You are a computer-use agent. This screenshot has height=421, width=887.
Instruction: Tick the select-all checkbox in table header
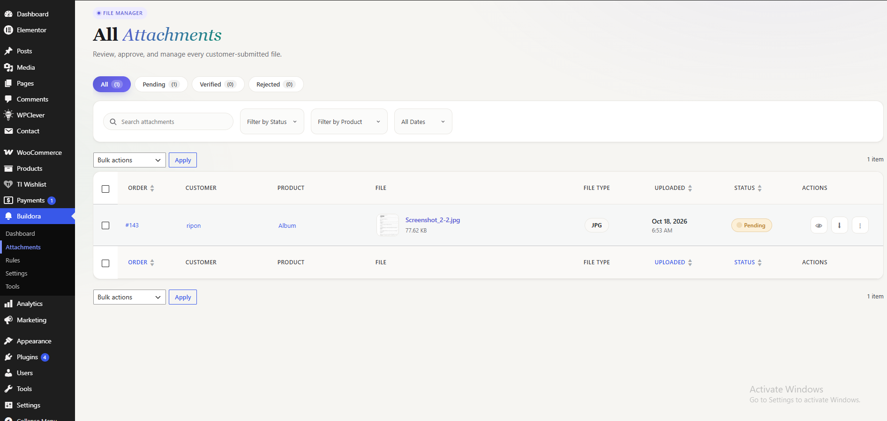coord(105,189)
